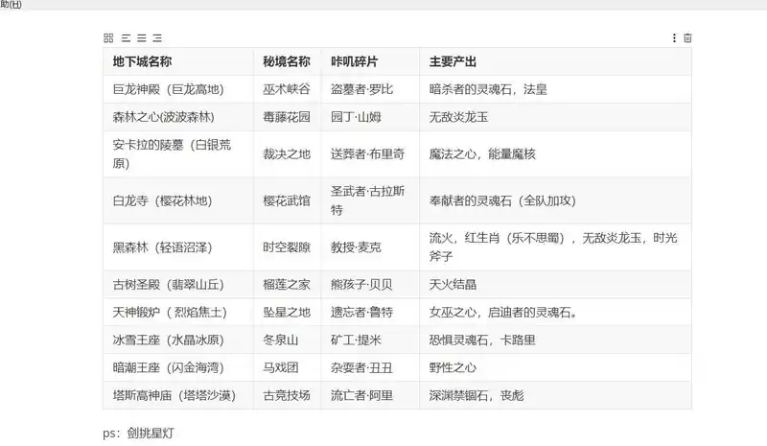
Task: Click the 榴莲之家 cell
Action: point(287,285)
